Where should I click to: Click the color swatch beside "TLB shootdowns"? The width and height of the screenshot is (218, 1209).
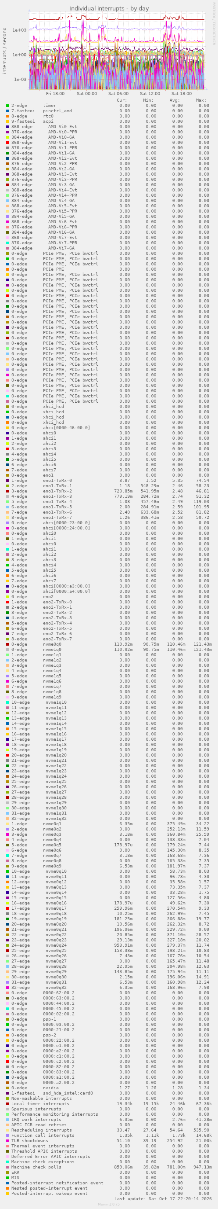7,1140
